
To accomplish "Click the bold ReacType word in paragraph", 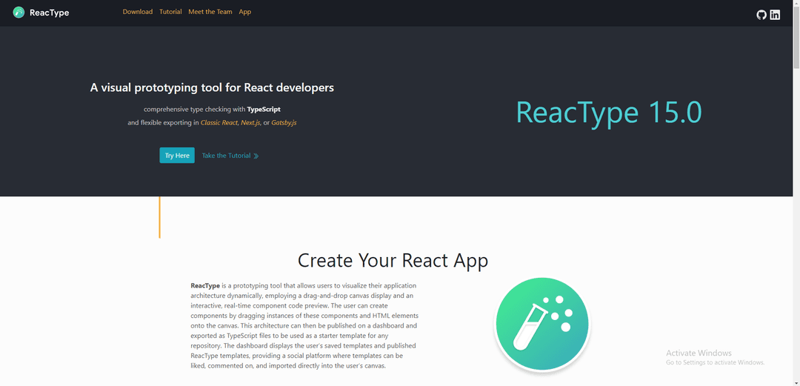I will point(206,285).
